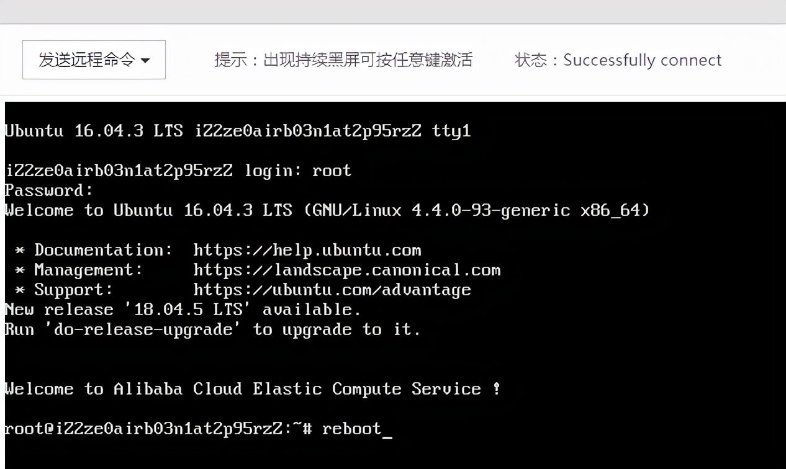Click the blinking cursor after reboot
The image size is (786, 469).
click(x=387, y=430)
